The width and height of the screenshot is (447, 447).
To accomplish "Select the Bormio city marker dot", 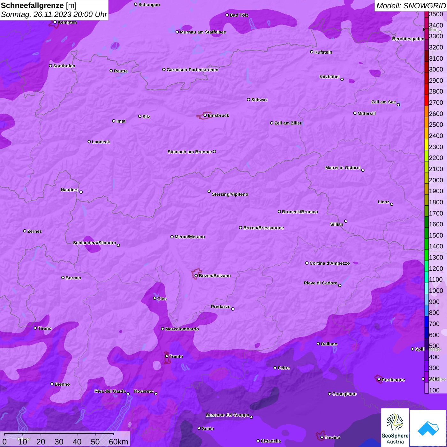I will click(x=63, y=277).
